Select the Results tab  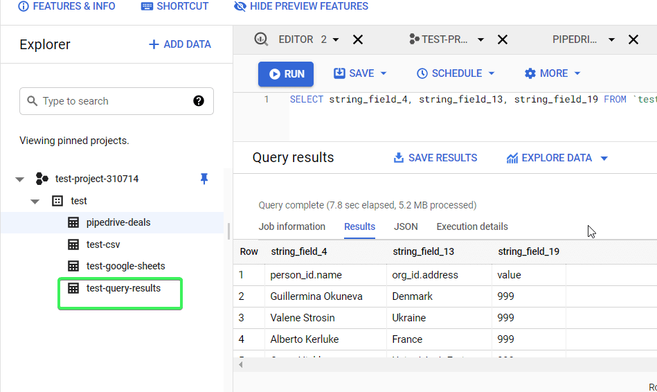(359, 226)
